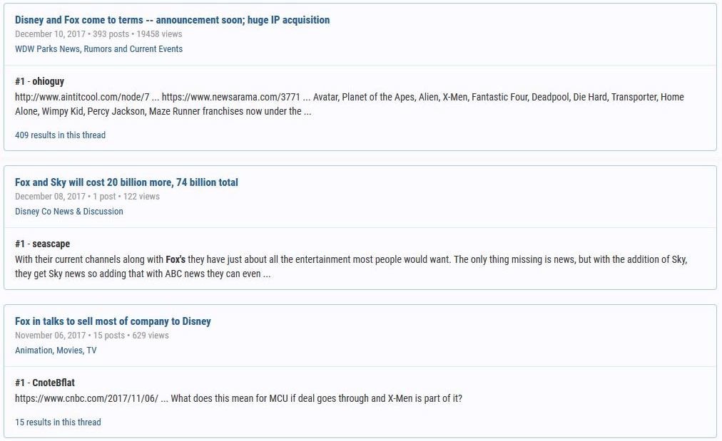The height and width of the screenshot is (441, 722).
Task: Browse the Animation, Movies, TV forum
Action: click(x=56, y=351)
